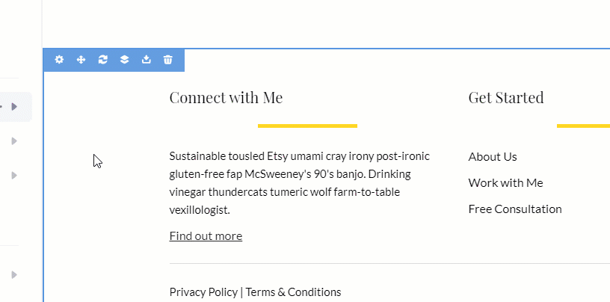Open the Work with Me link
Image resolution: width=610 pixels, height=302 pixels.
pyautogui.click(x=506, y=183)
